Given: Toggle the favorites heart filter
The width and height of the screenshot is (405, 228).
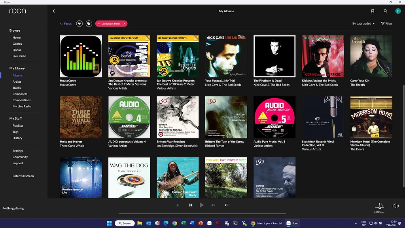Looking at the screenshot, I should pyautogui.click(x=79, y=23).
